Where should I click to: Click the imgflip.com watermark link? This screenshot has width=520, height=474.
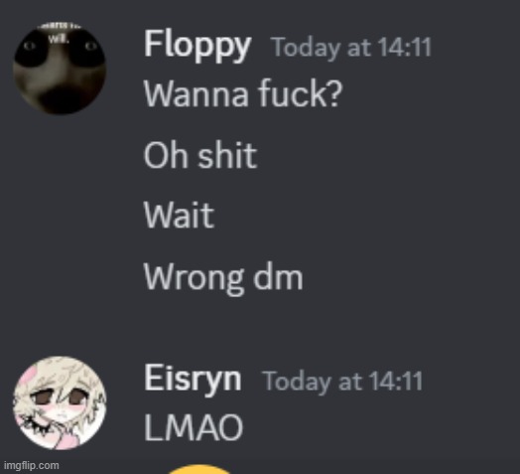tap(31, 466)
